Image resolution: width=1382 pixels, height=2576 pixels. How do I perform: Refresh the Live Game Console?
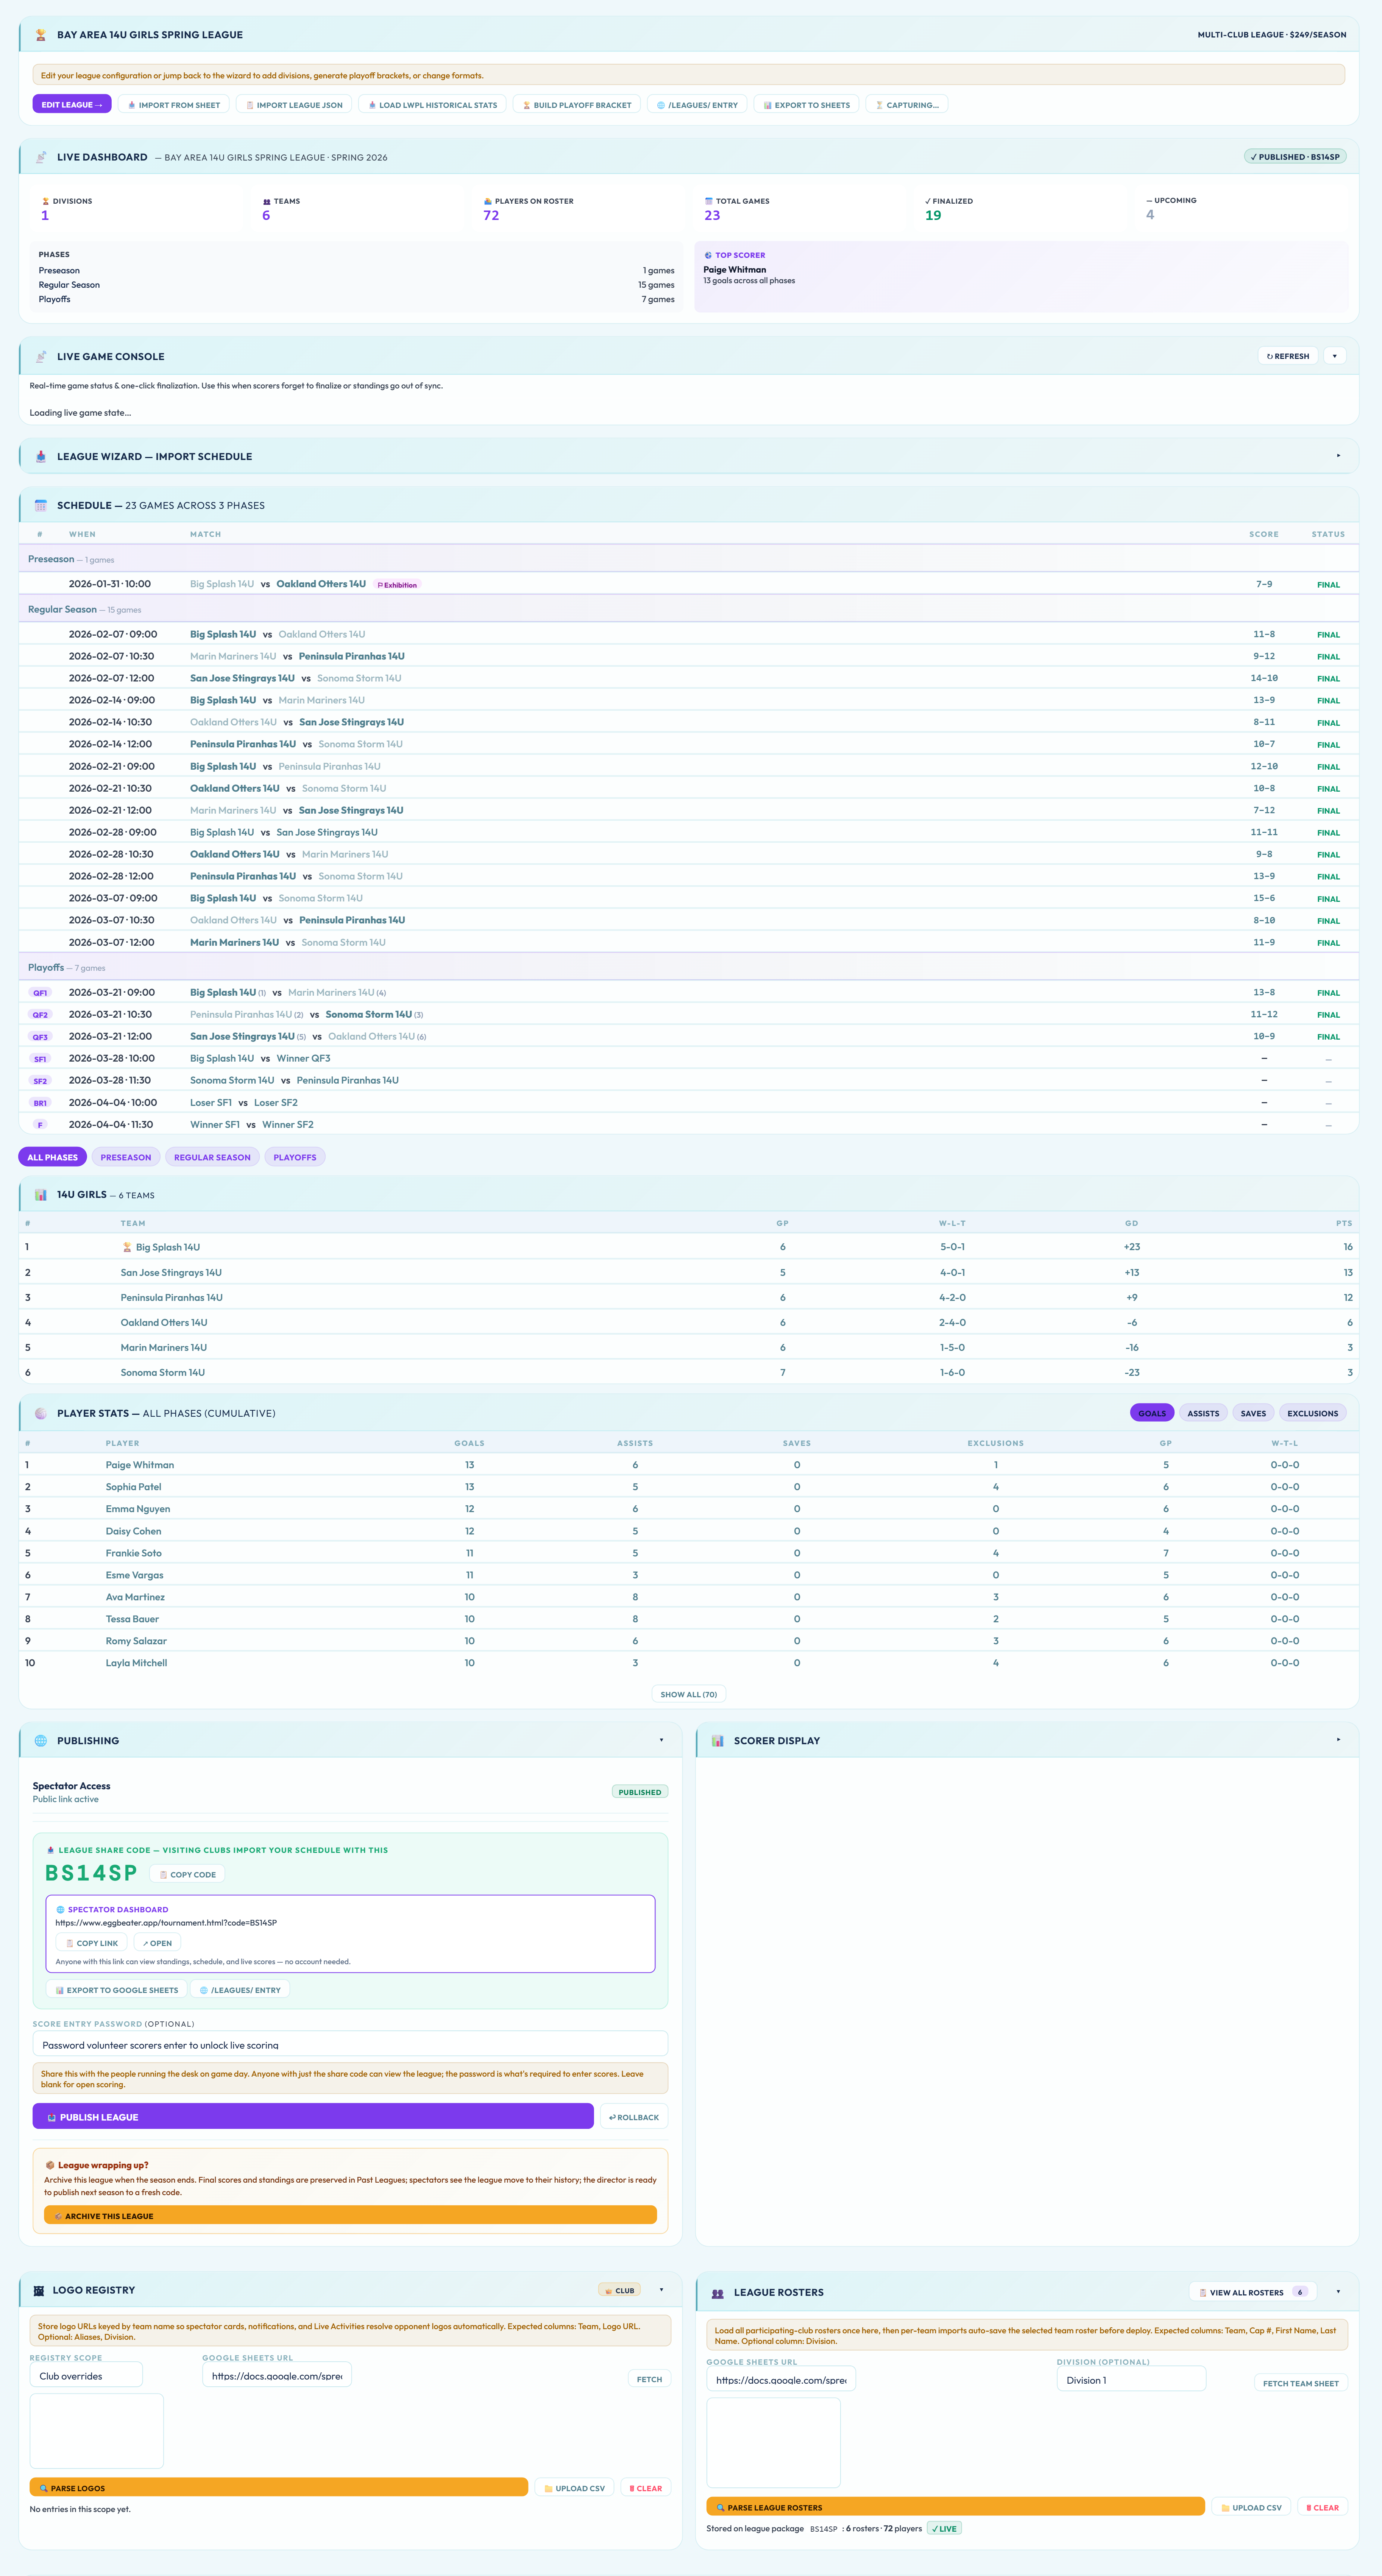pyautogui.click(x=1288, y=356)
